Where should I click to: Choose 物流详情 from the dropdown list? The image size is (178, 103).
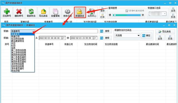[x=16, y=71]
